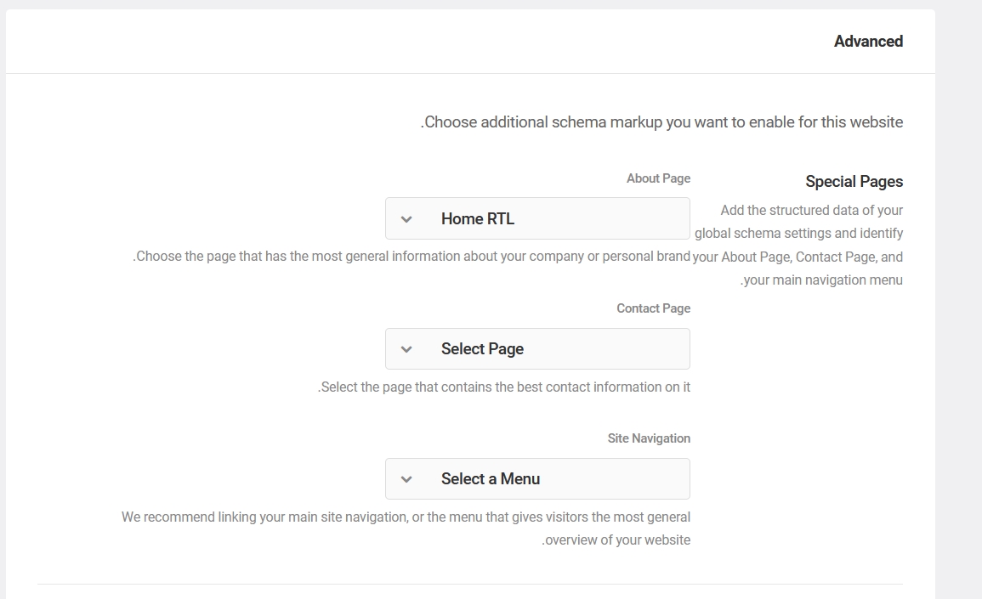Click the Select a Menu placeholder text
982x599 pixels.
coord(491,479)
